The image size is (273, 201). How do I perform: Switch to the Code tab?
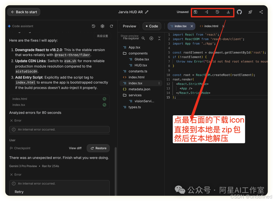coord(152,26)
